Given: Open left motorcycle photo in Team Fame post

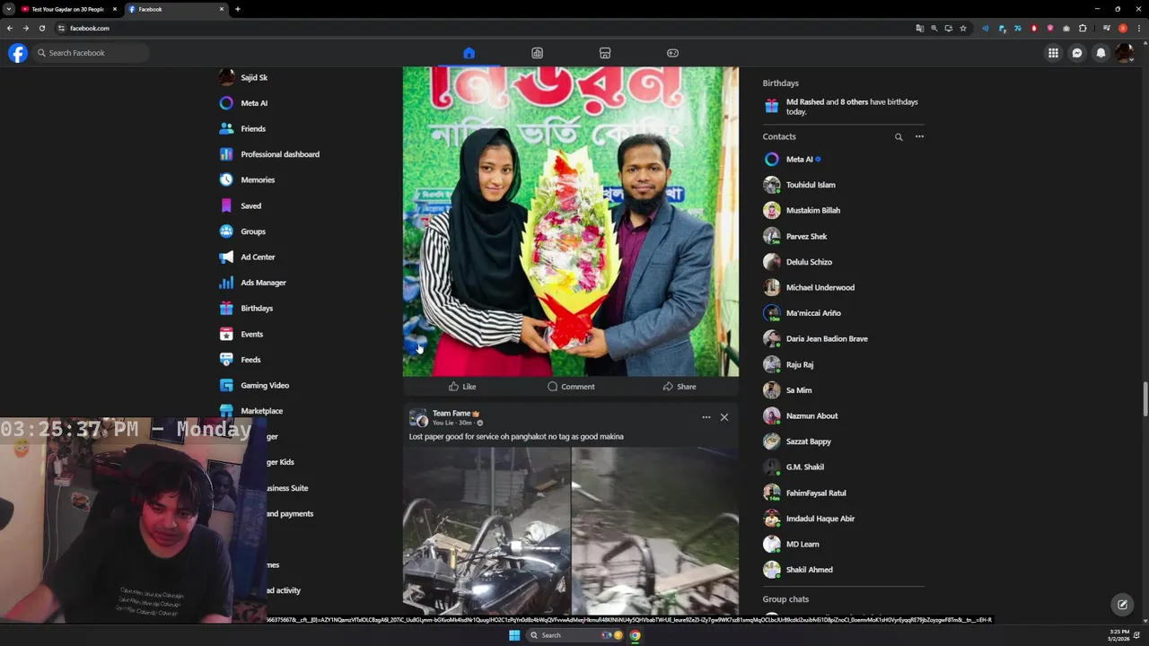Looking at the screenshot, I should (487, 531).
